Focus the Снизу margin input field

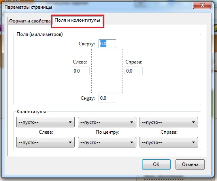point(107,98)
